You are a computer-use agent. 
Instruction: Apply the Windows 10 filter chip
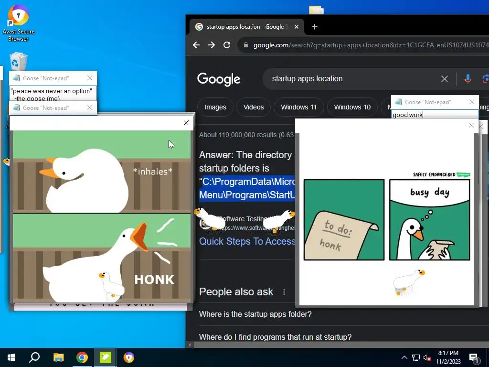(352, 108)
